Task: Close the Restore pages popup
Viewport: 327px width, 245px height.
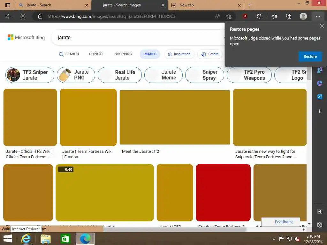Action: [322, 26]
